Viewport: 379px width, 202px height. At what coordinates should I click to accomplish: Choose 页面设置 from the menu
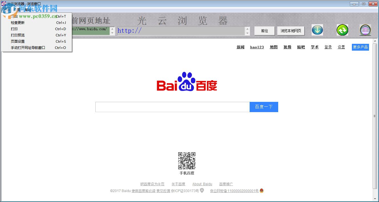18,41
